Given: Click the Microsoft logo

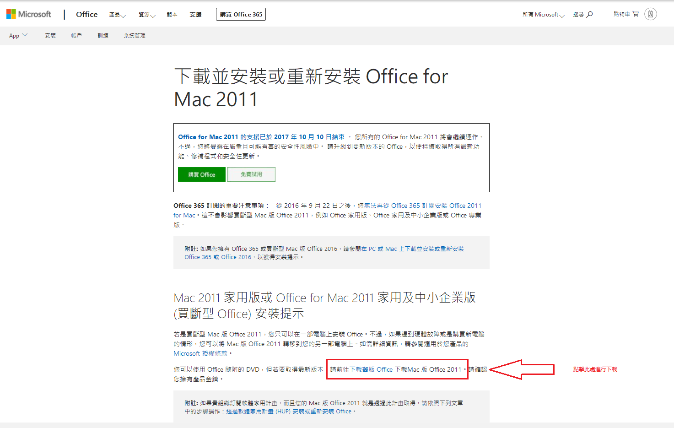Looking at the screenshot, I should tap(28, 14).
